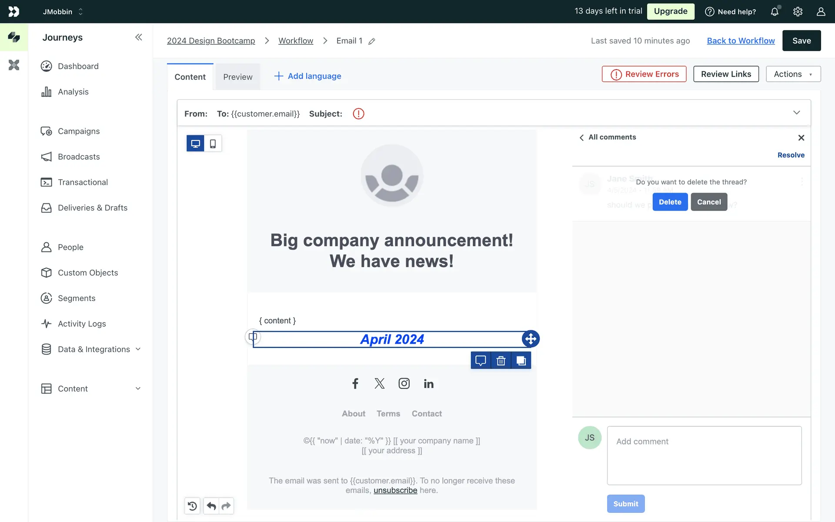Open version history icon
Image resolution: width=835 pixels, height=522 pixels.
pos(192,506)
